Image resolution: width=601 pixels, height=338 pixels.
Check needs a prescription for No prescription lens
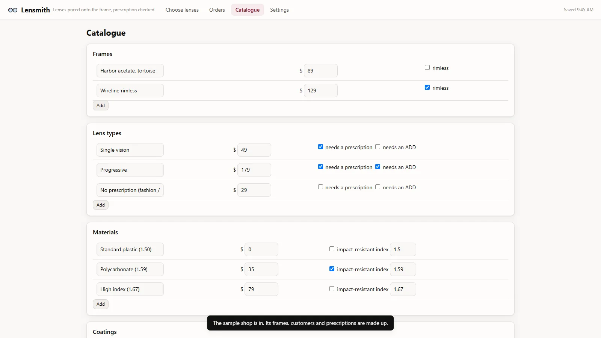[x=320, y=187]
